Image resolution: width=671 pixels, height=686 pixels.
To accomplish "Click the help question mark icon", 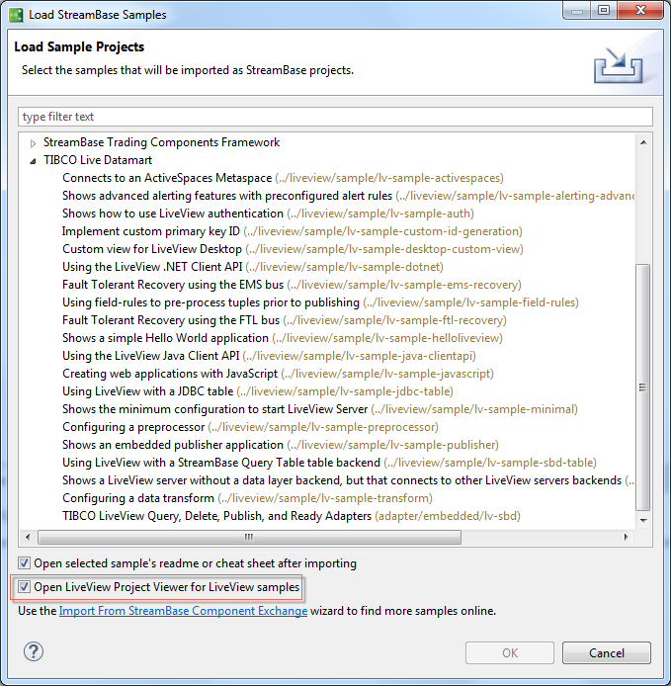I will (x=34, y=651).
